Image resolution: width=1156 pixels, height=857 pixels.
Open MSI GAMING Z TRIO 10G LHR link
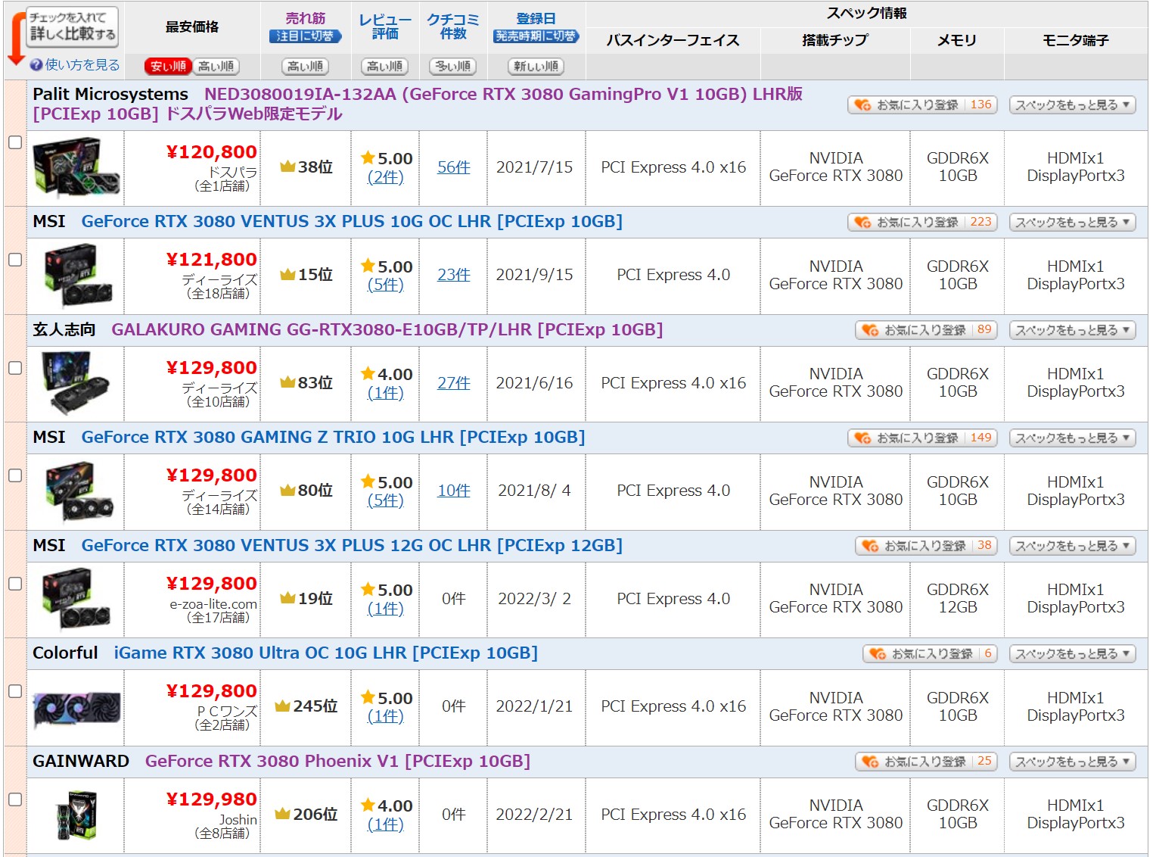333,438
